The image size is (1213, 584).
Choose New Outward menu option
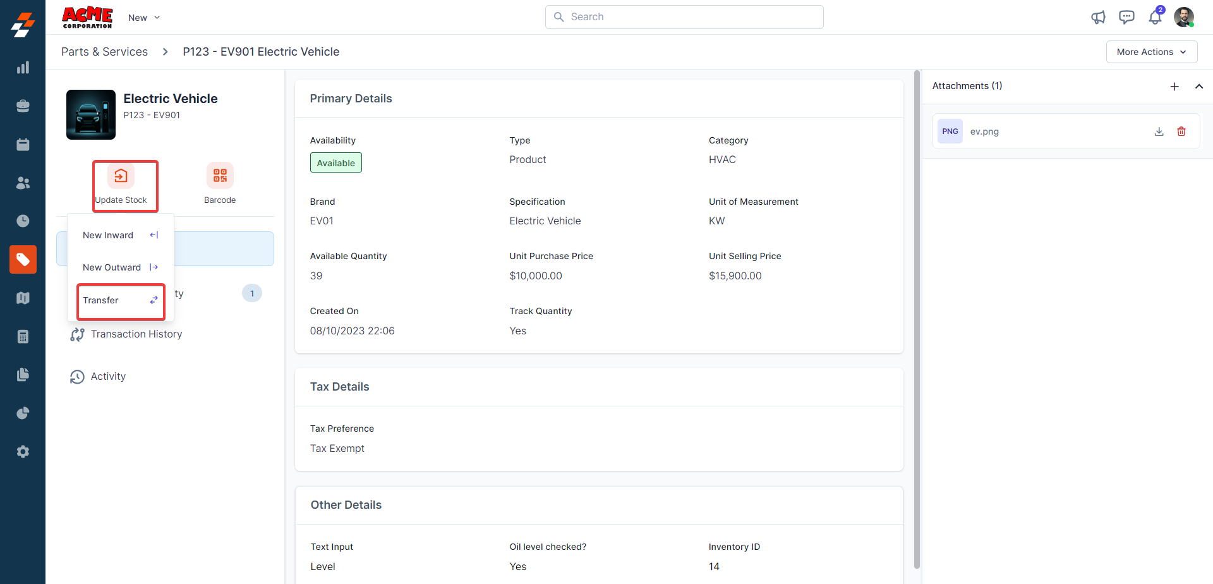[120, 267]
